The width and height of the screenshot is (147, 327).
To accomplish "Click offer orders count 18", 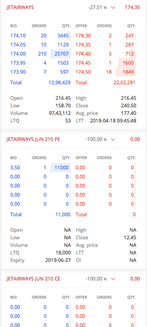I will (109, 72).
